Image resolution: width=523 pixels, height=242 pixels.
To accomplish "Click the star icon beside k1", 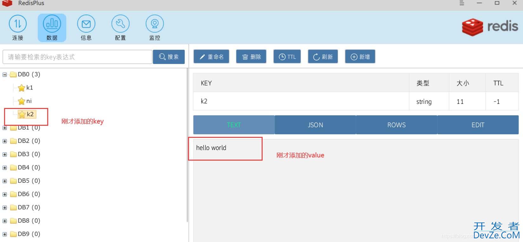I will coord(22,88).
